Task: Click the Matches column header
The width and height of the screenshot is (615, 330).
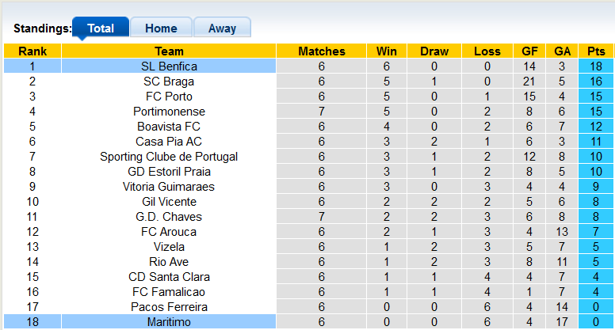Action: (322, 51)
